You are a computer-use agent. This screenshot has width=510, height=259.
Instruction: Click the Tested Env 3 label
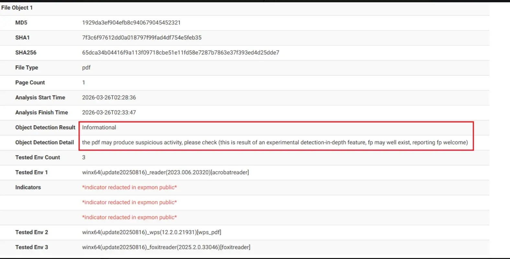point(31,247)
